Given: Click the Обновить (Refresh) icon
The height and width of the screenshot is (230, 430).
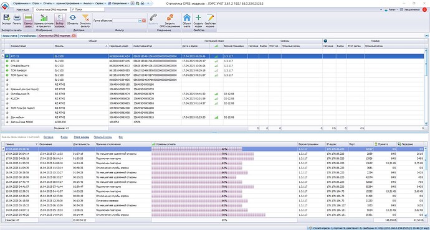Looking at the screenshot, I should tap(73, 18).
